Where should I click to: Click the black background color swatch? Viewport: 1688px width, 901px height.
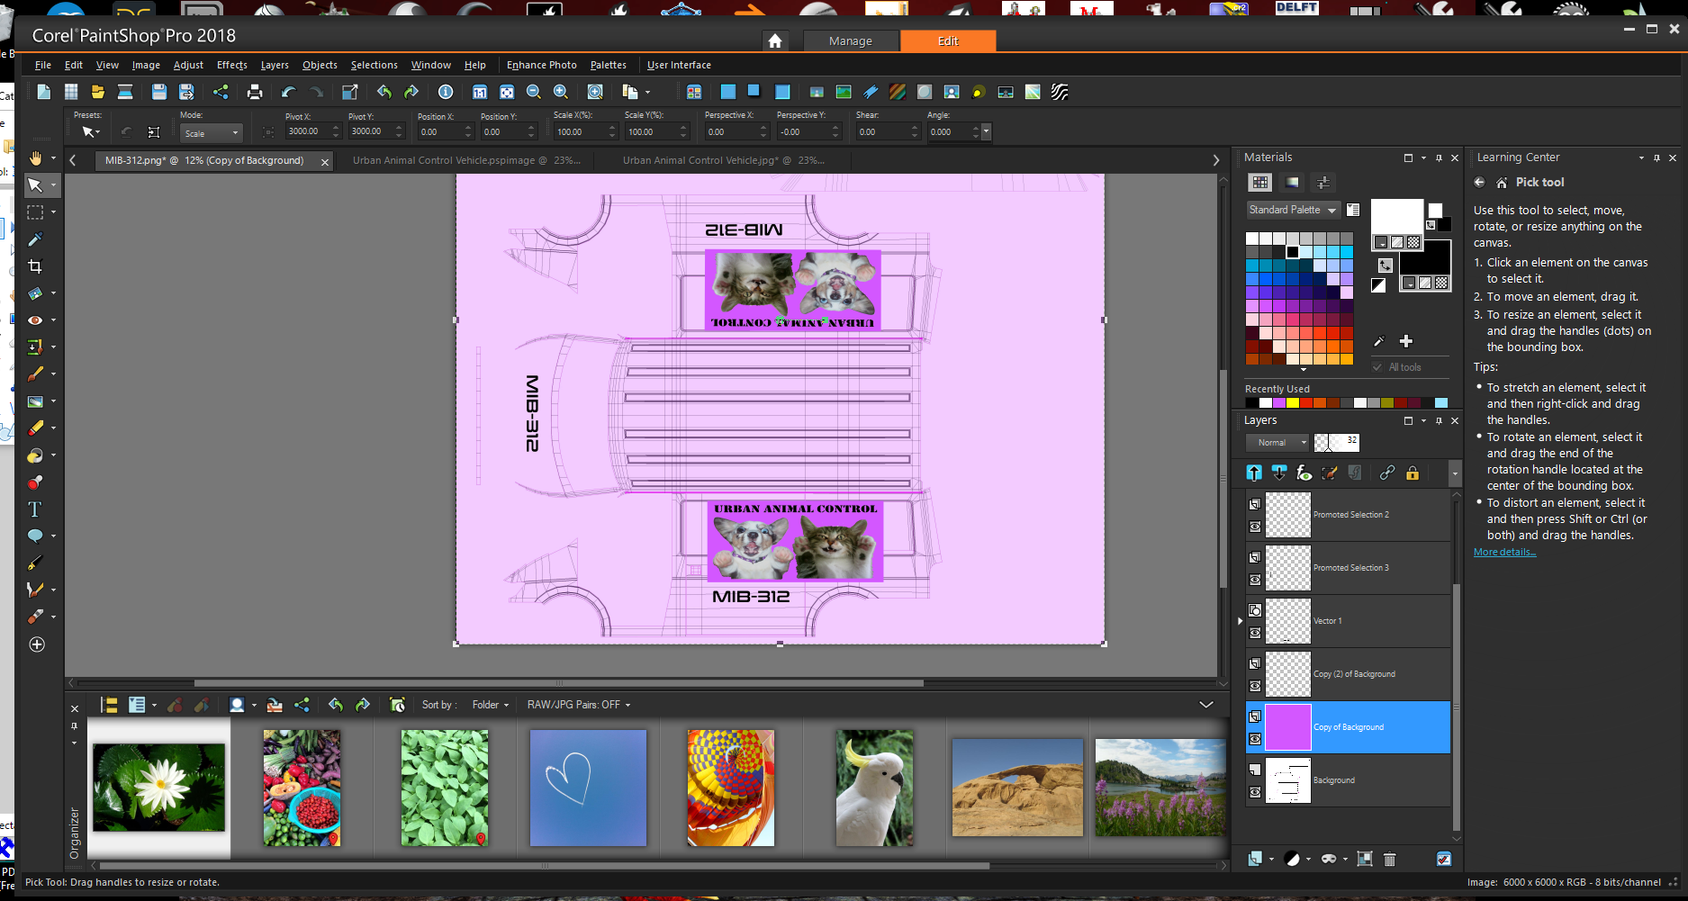pyautogui.click(x=1425, y=257)
